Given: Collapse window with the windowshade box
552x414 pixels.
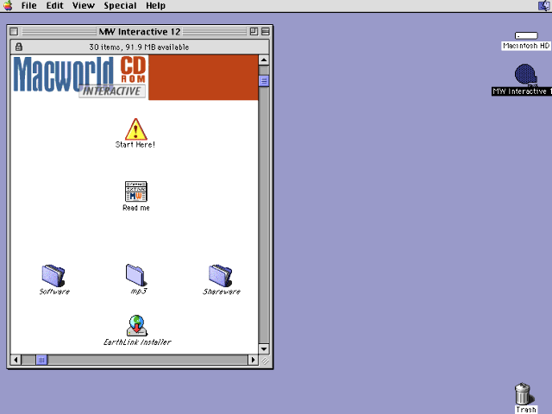Looking at the screenshot, I should point(265,32).
